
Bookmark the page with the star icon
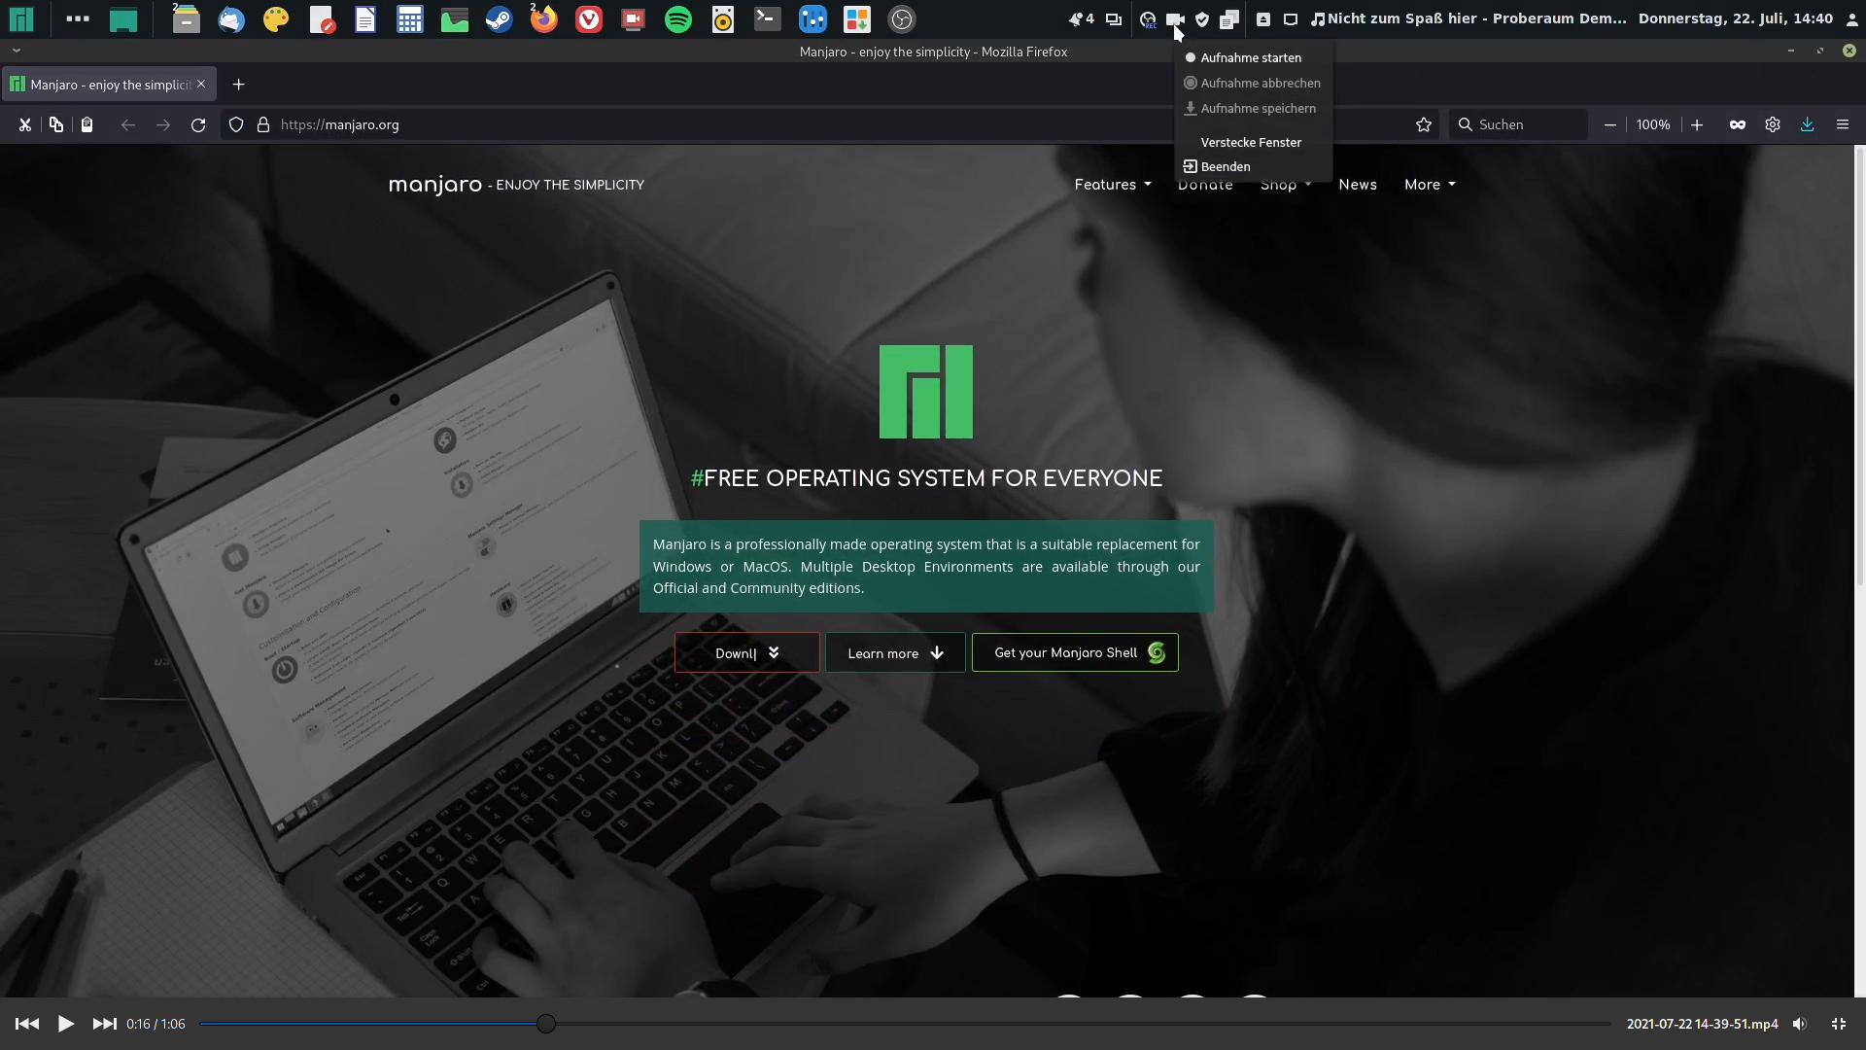tap(1424, 124)
